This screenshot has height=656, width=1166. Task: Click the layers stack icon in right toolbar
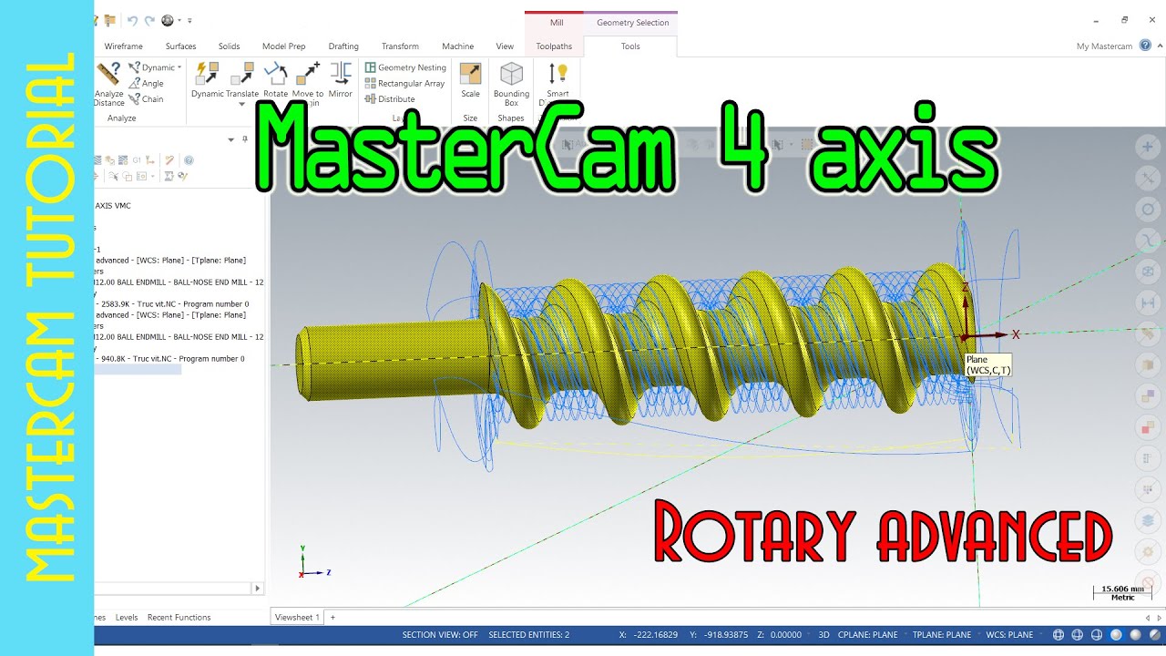pyautogui.click(x=1148, y=521)
